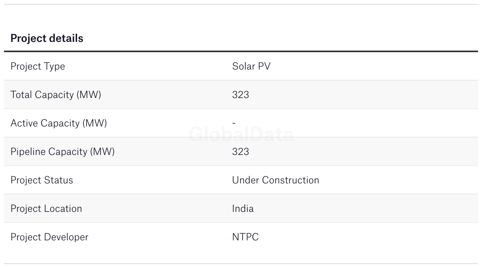Click the Pipeline Capacity value 323

[241, 152]
